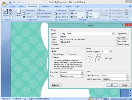Click the Number of copies field

105,52
